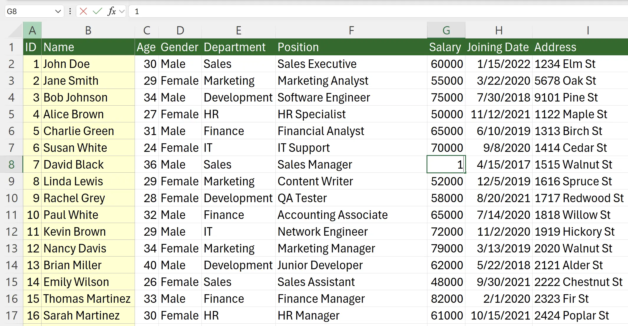Cancel the cell entry with red X icon

[83, 11]
